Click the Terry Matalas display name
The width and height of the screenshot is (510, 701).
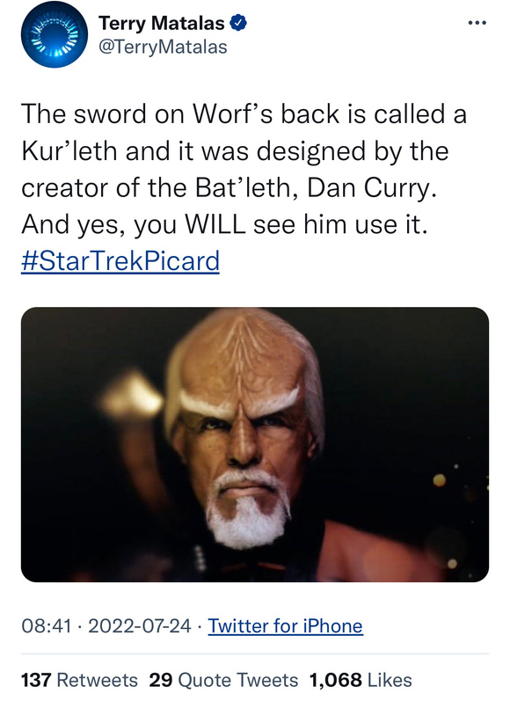162,23
